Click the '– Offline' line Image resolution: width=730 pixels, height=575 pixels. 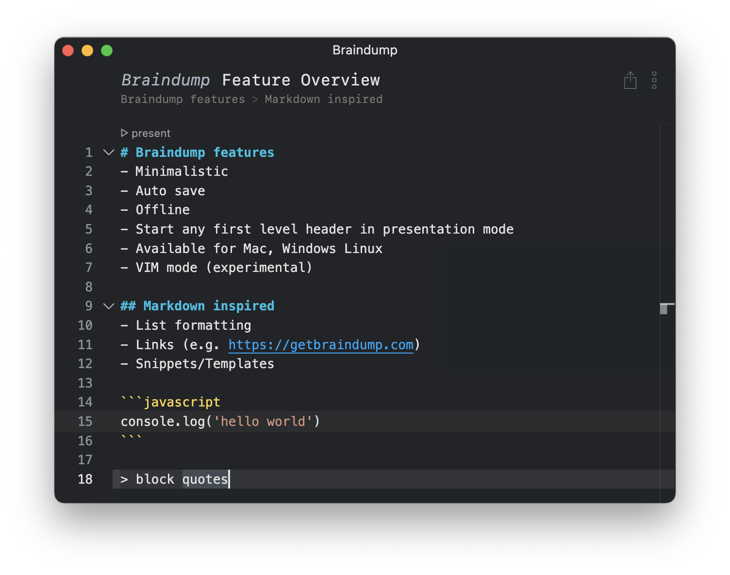155,210
